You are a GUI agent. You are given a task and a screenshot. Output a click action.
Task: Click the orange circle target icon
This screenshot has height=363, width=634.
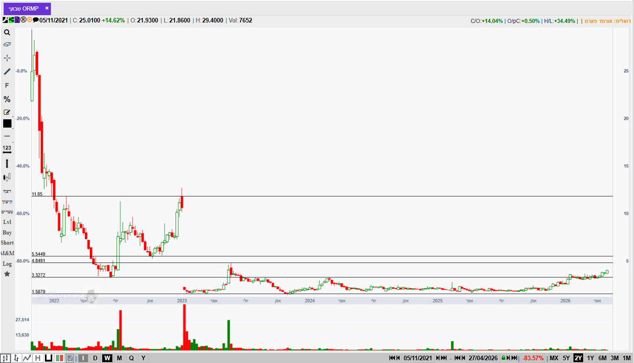[x=29, y=20]
